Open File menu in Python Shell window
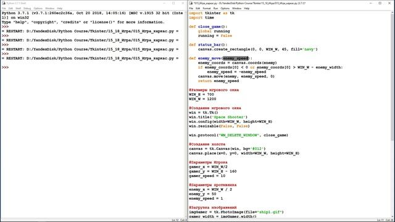This screenshot has width=395, height=222. [x=4, y=8]
